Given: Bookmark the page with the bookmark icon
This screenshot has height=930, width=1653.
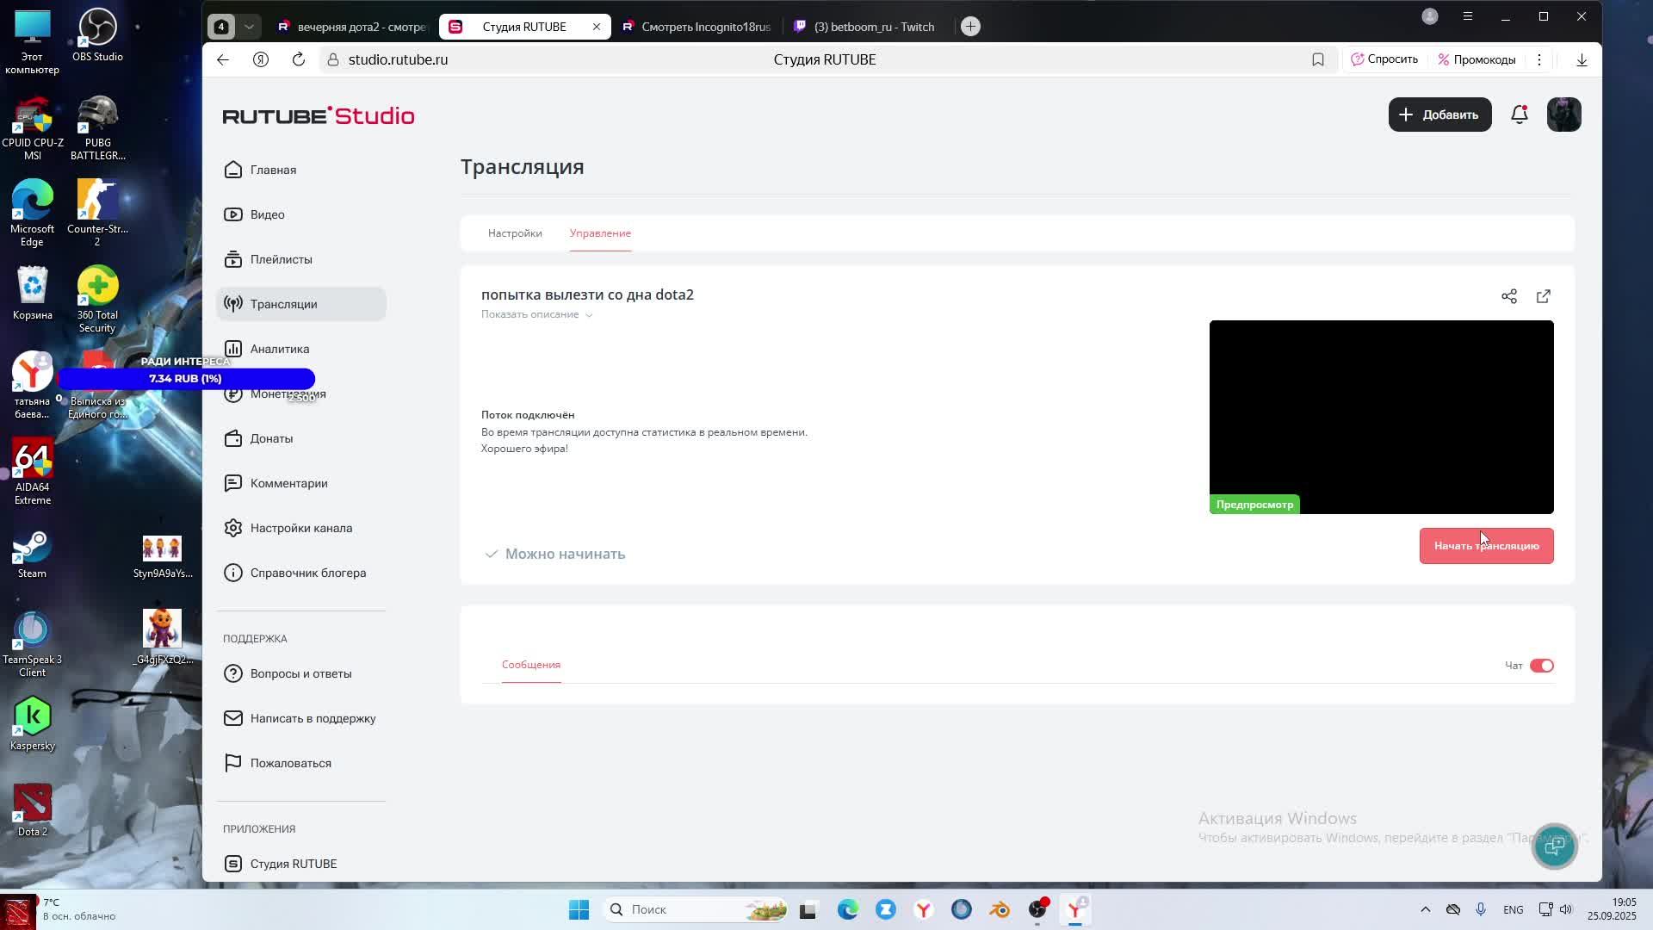Looking at the screenshot, I should point(1317,59).
